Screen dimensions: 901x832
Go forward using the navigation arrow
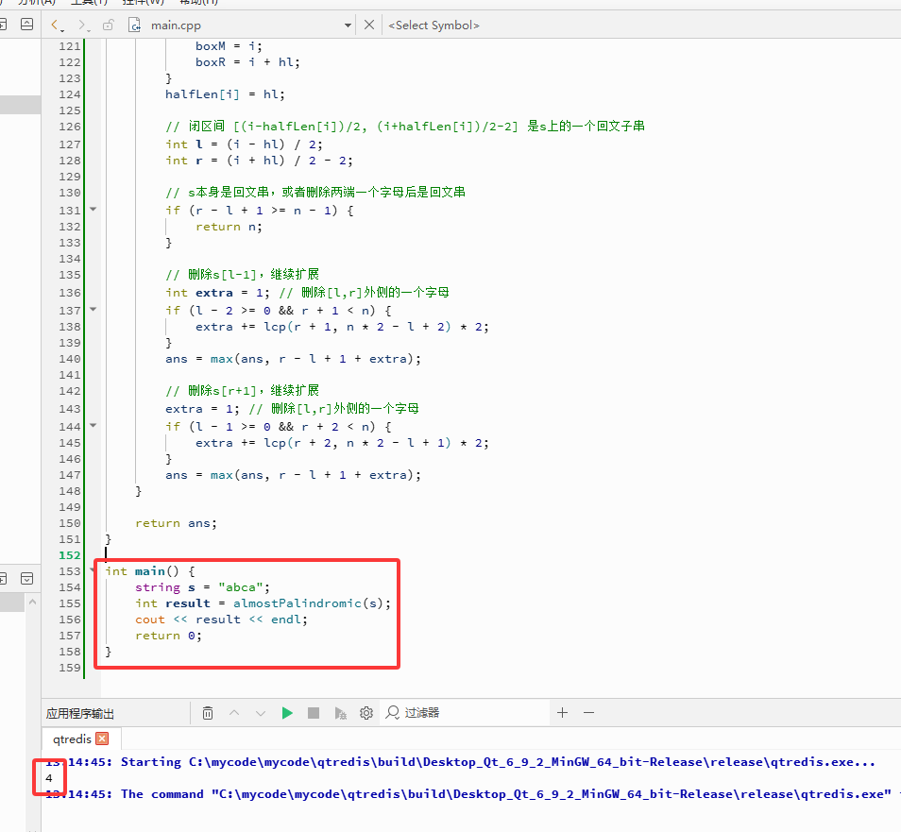tap(84, 25)
